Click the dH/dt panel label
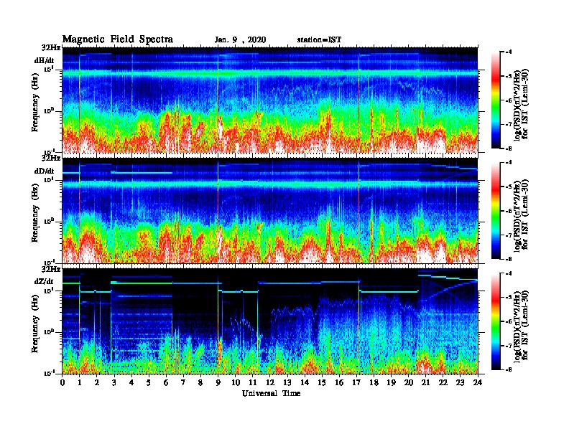 pos(45,60)
